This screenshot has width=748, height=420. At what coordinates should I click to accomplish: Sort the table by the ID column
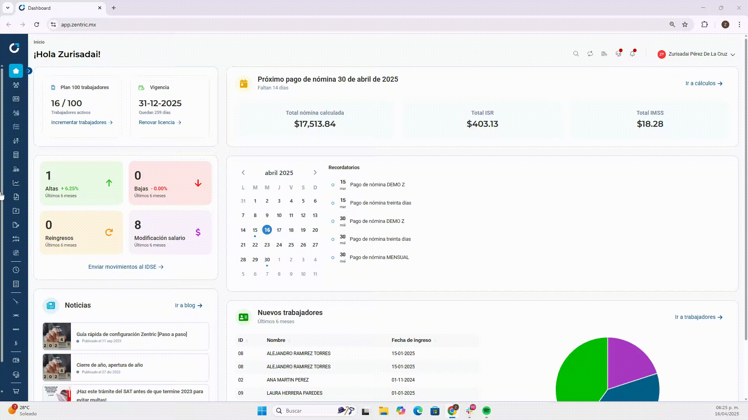point(243,340)
